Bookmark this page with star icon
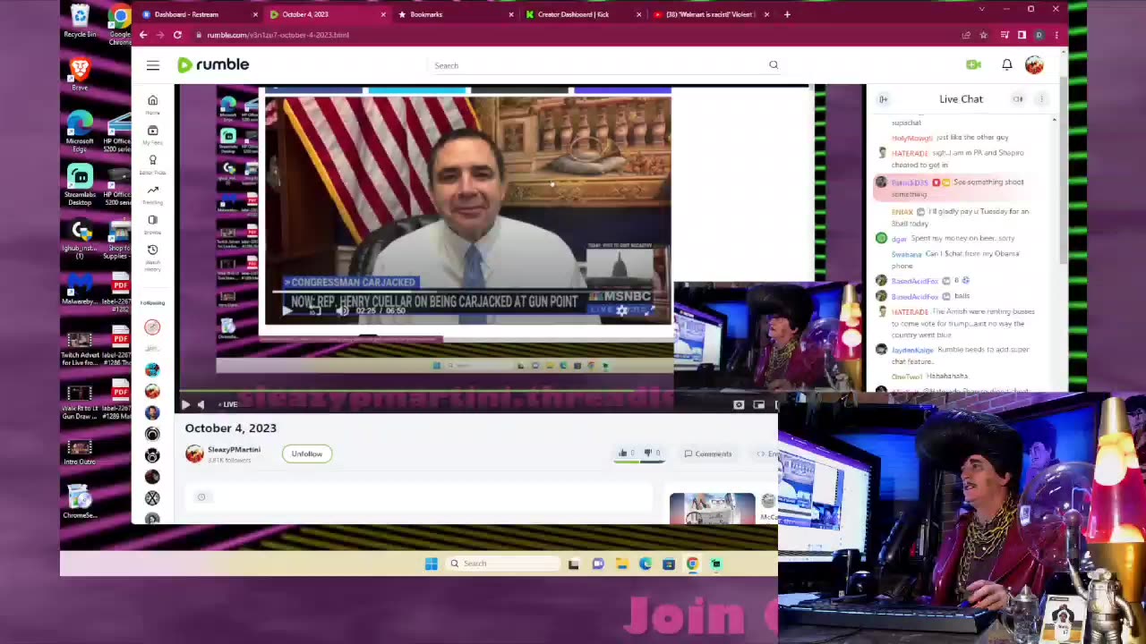 (983, 35)
